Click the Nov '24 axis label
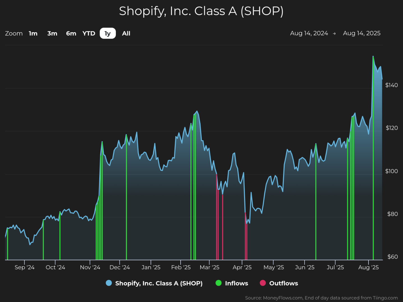Viewport: 403px width, 302px height. (x=90, y=267)
